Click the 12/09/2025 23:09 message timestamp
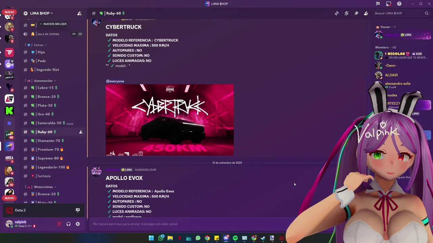 [145, 170]
